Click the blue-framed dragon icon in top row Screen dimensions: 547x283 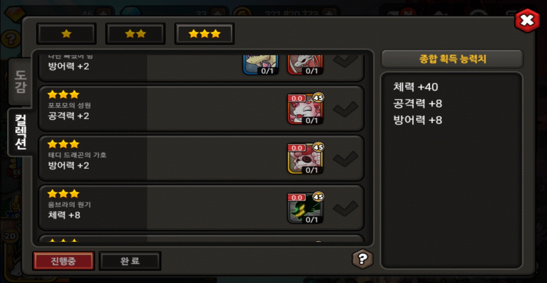point(261,64)
